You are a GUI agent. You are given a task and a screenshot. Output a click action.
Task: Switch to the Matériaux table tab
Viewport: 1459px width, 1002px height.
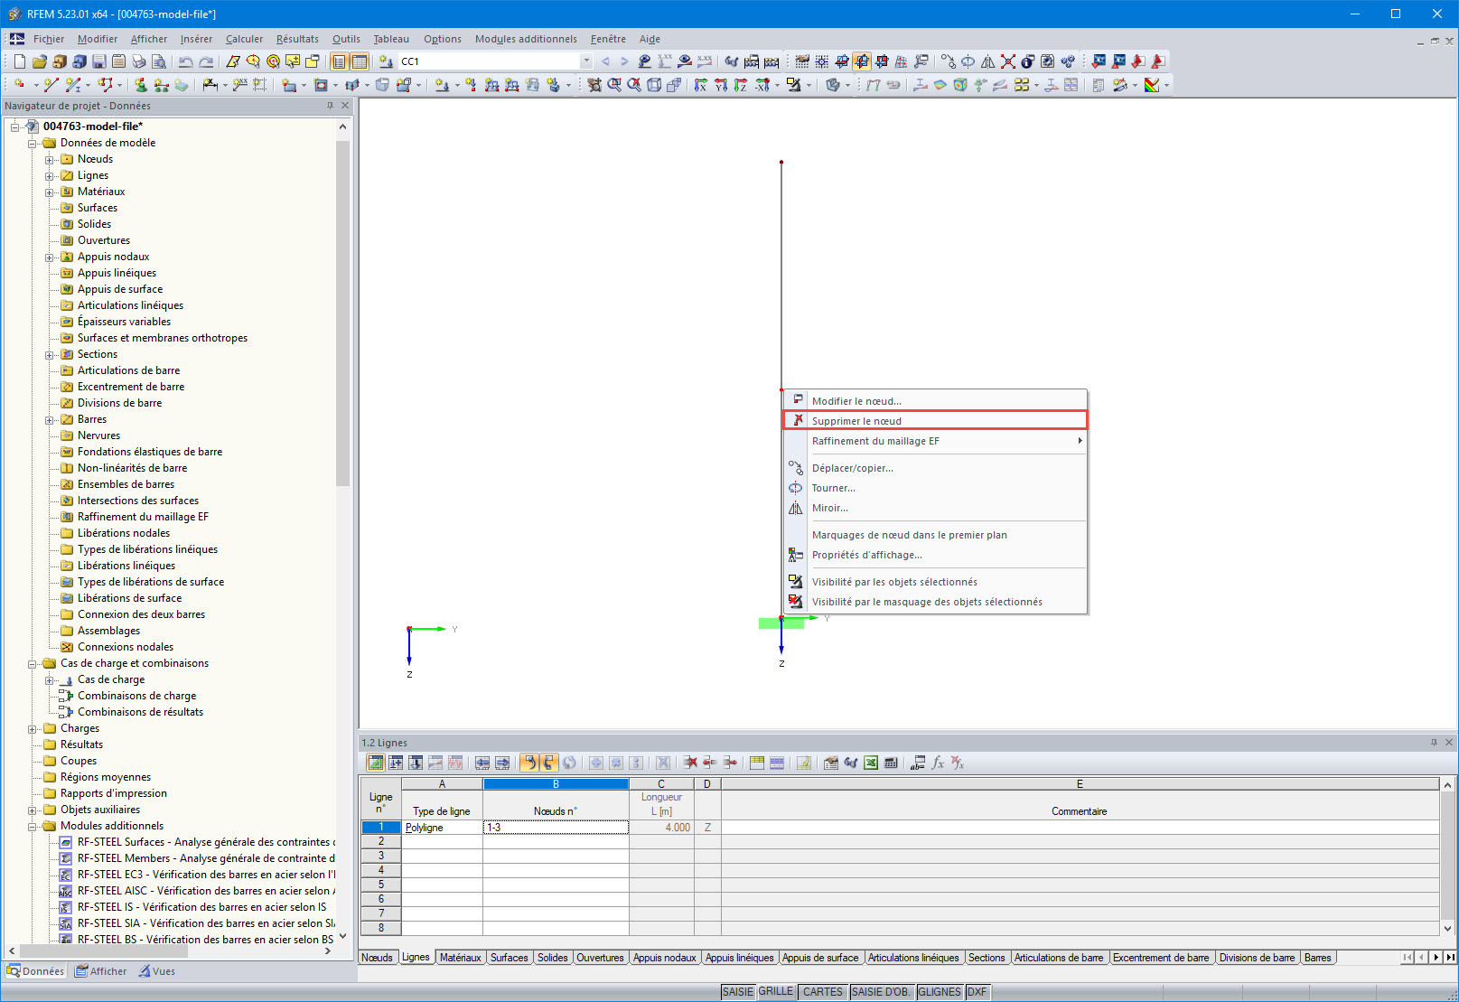coord(460,958)
